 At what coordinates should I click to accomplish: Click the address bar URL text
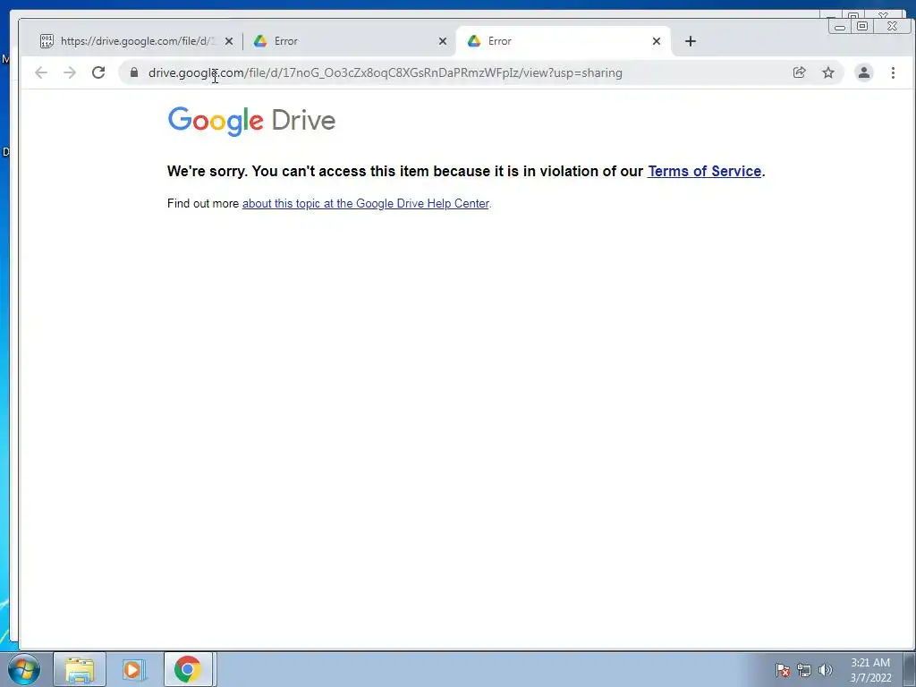click(385, 72)
